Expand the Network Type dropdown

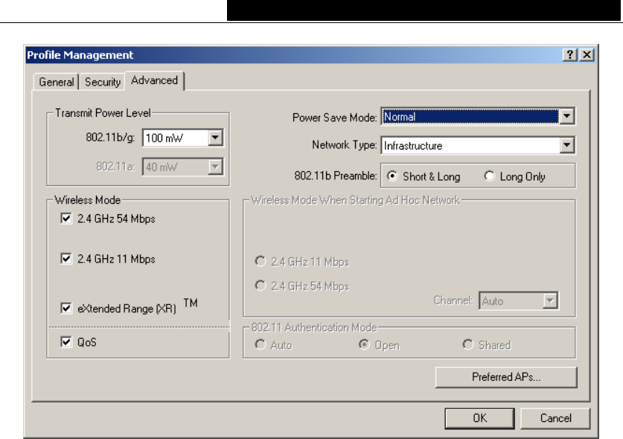click(x=566, y=145)
